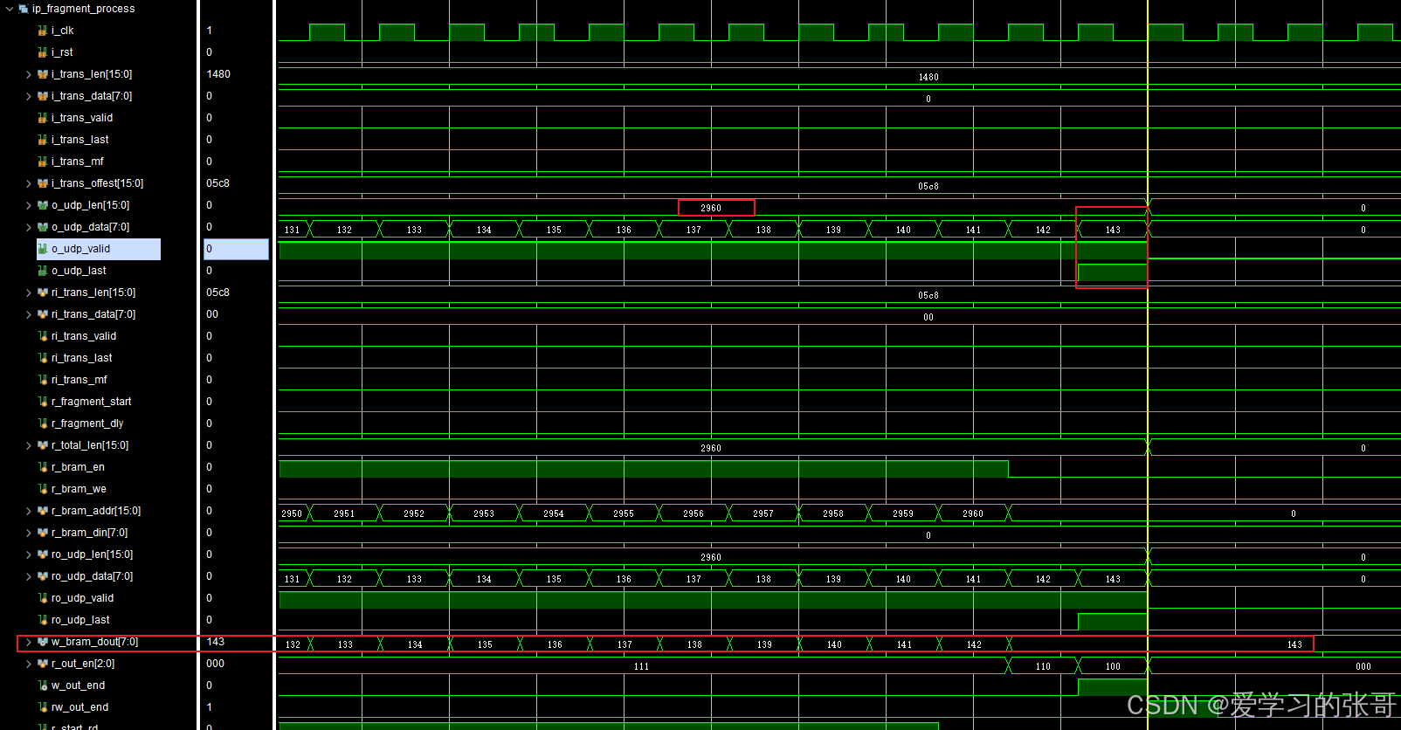Screen dimensions: 1401x730
Task: Click the 143 segment of o_udp_data waveform
Action: tap(1113, 230)
